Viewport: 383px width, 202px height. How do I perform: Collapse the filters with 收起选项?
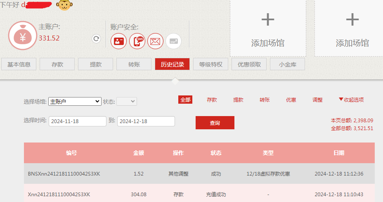coord(351,100)
